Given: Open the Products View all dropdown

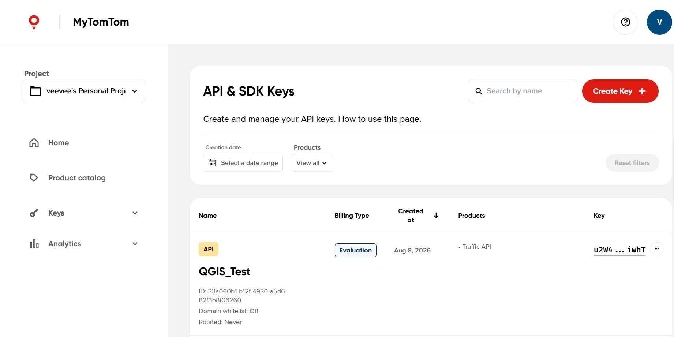Looking at the screenshot, I should (312, 163).
